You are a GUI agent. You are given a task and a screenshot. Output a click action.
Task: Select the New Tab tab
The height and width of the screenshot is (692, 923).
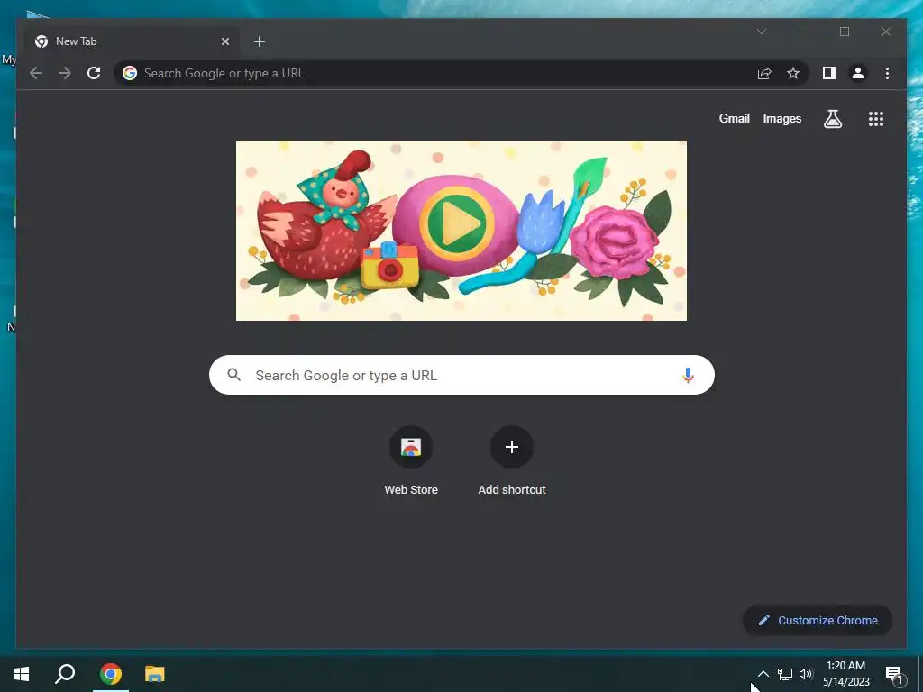click(x=133, y=41)
